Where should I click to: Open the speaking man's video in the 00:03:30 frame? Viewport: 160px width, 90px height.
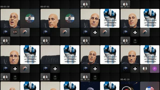tap(10, 18)
